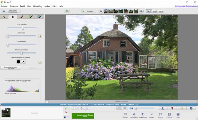Open the properties info panel icon
Screen dimensions: 198x120
point(191,108)
